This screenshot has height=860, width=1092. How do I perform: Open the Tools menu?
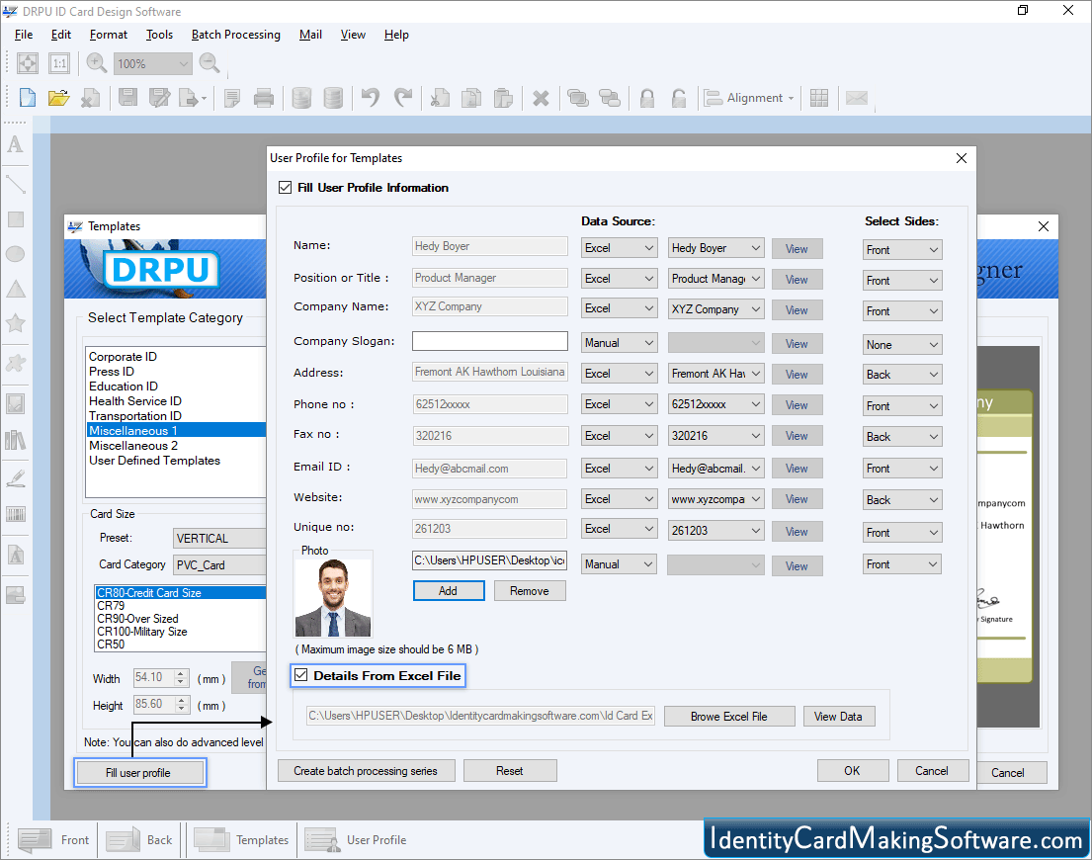click(159, 35)
